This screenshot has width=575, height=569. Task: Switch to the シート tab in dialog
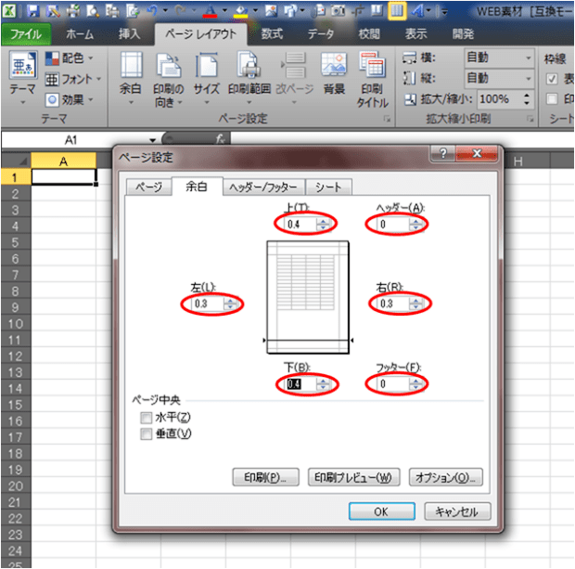click(328, 188)
